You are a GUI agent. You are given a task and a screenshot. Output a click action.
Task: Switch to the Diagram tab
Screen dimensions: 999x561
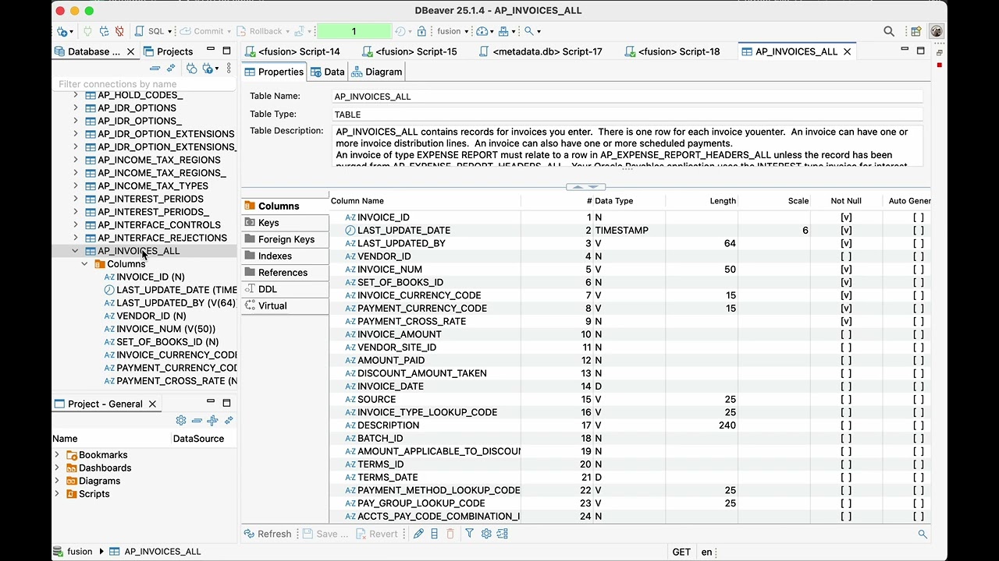pyautogui.click(x=377, y=72)
